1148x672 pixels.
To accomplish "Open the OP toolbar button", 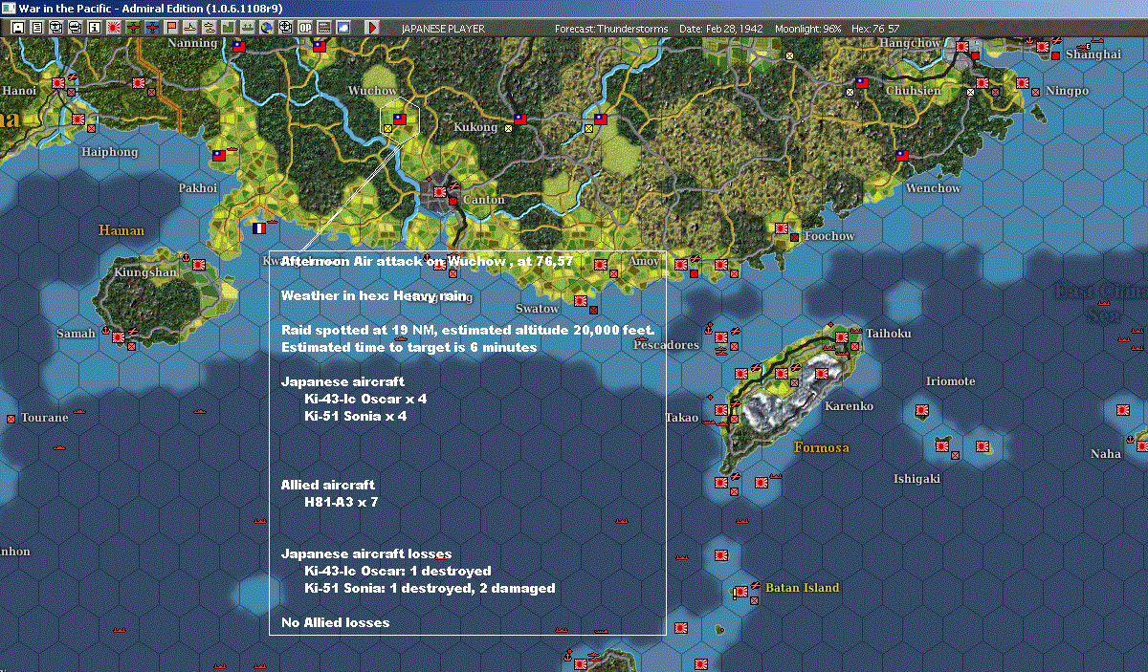I will click(305, 28).
